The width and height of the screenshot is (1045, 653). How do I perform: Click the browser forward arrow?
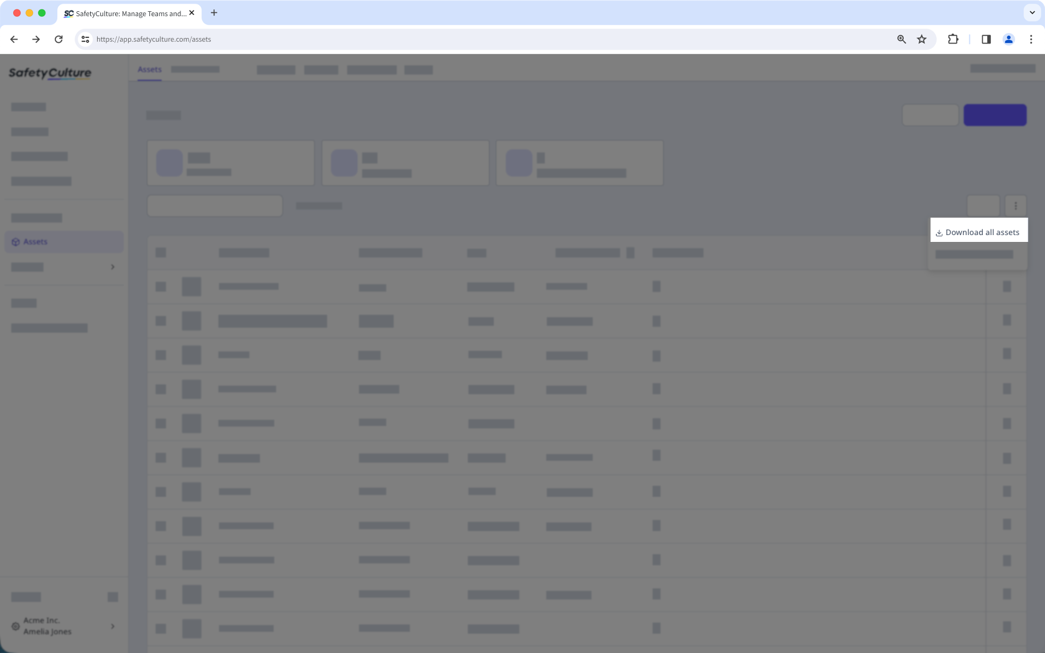pyautogui.click(x=36, y=39)
